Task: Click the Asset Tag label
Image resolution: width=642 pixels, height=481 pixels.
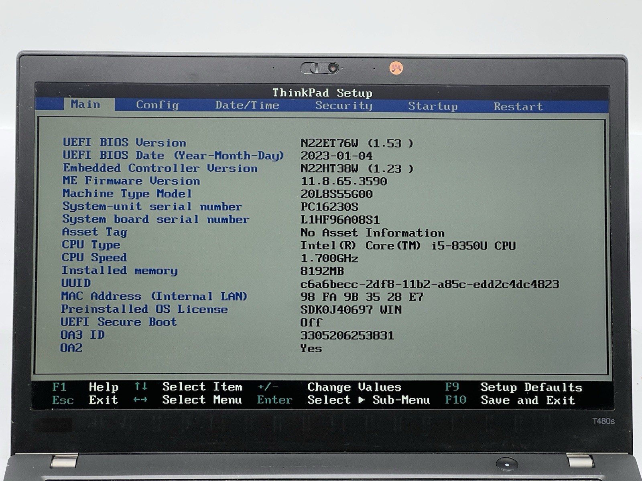Action: 95,232
